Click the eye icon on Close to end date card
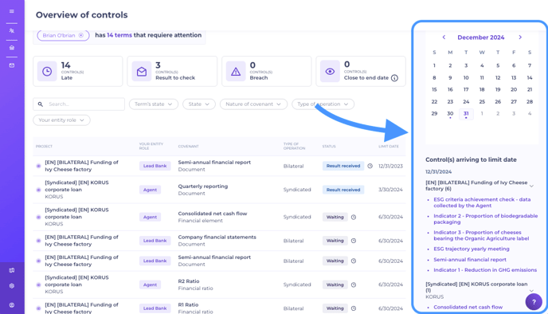Viewport: 548px width, 314px height. tap(330, 72)
